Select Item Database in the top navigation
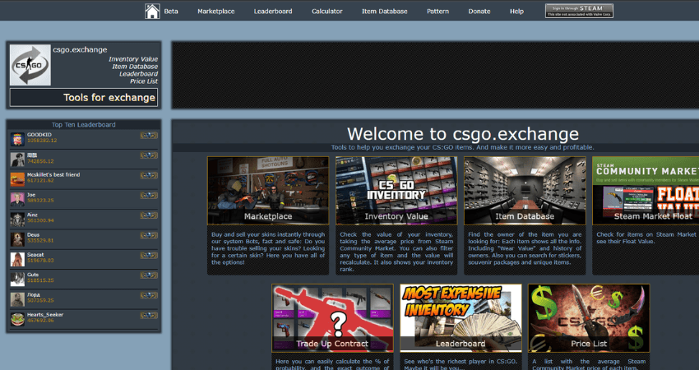Image resolution: width=699 pixels, height=370 pixels. pos(385,12)
